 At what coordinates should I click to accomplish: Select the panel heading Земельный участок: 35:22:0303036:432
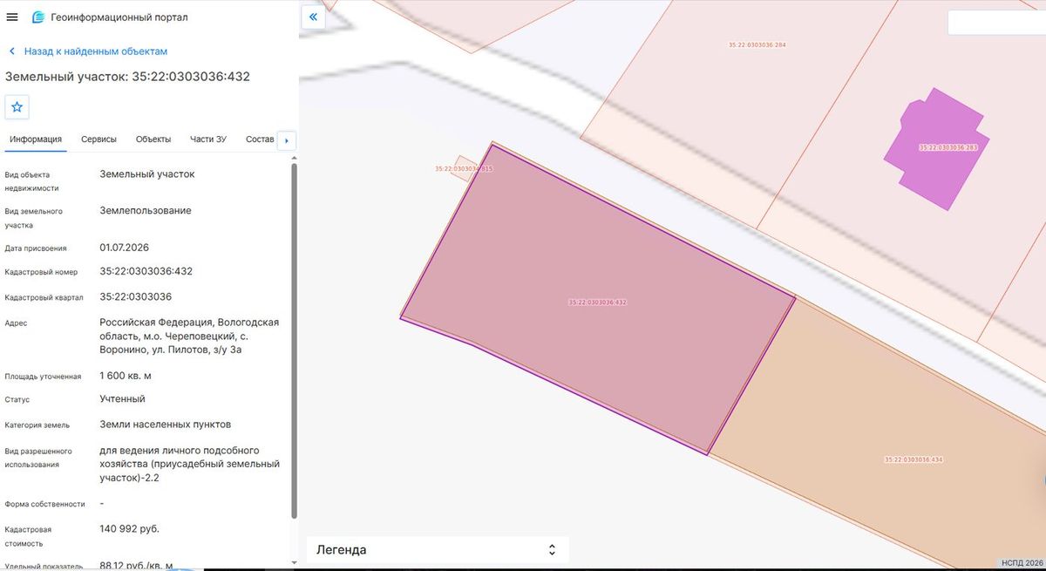click(128, 77)
